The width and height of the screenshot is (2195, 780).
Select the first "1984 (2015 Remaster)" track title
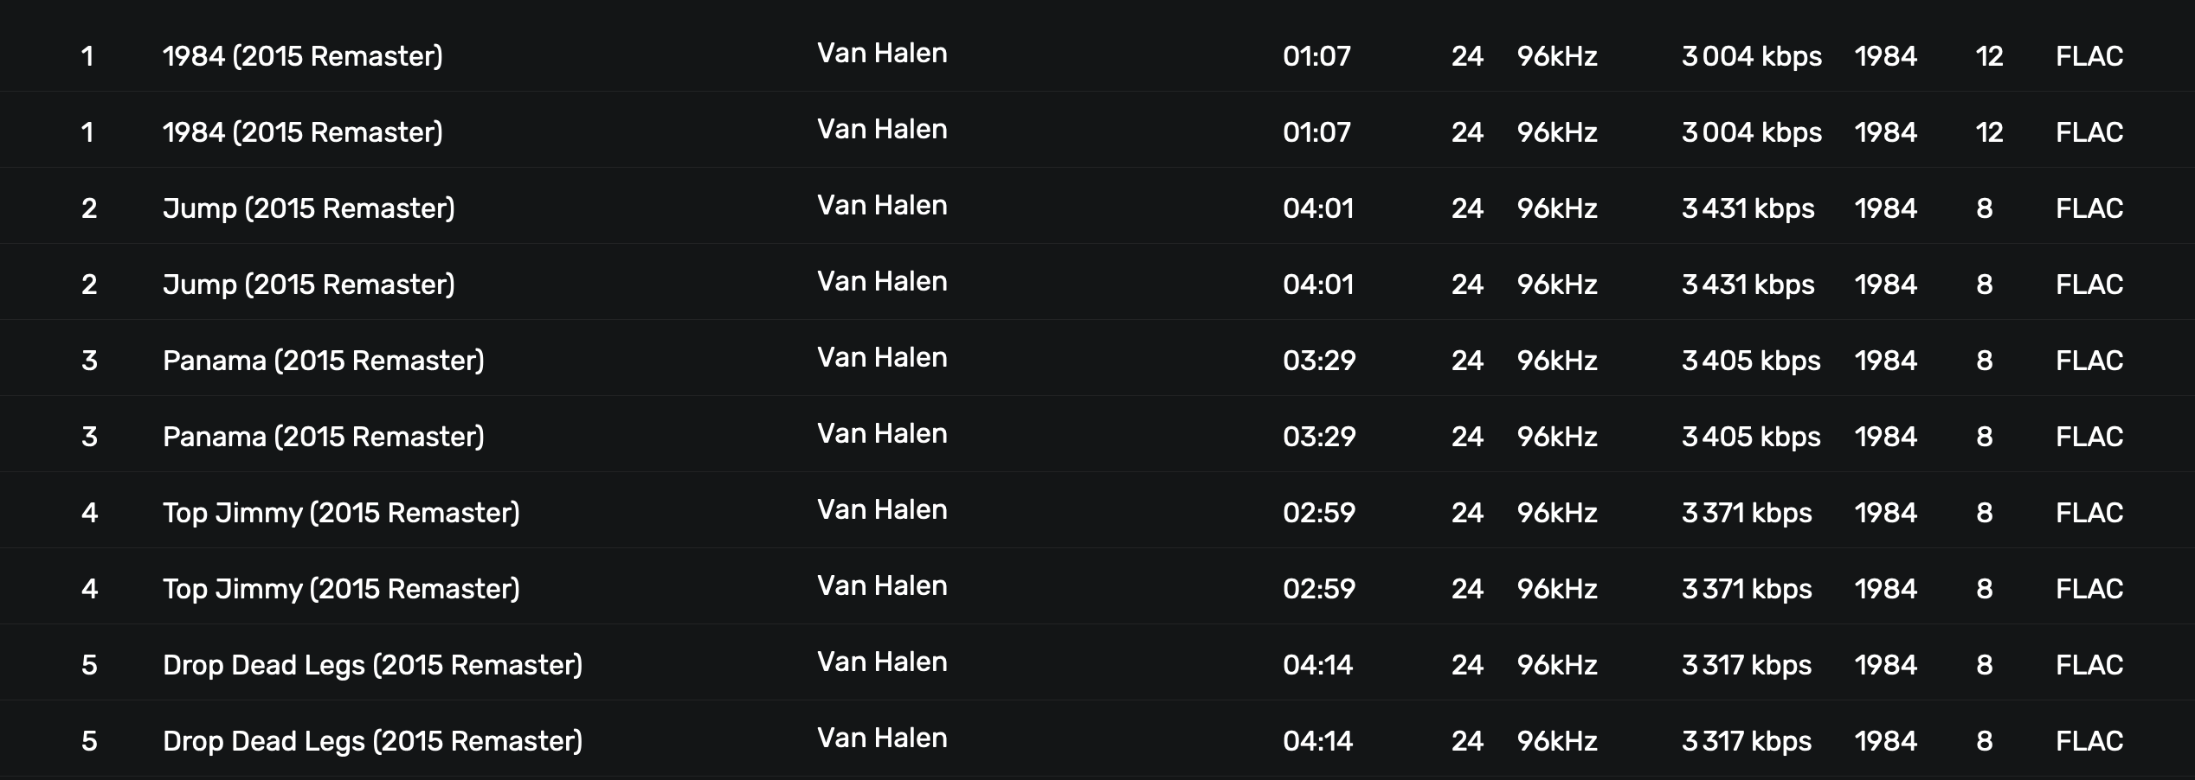(x=302, y=56)
